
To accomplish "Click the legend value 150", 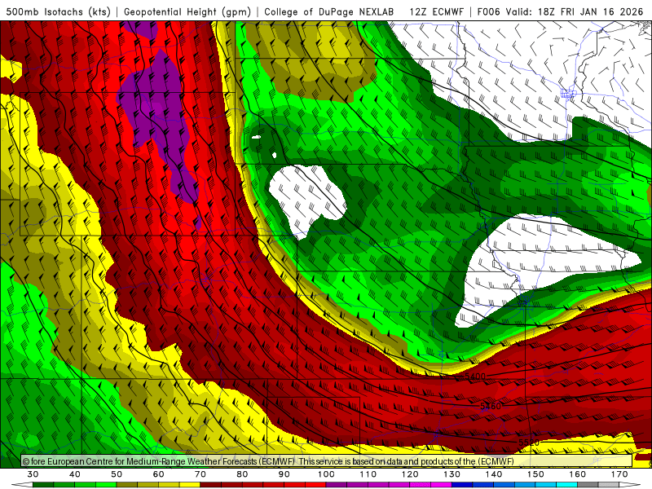I will tap(536, 474).
